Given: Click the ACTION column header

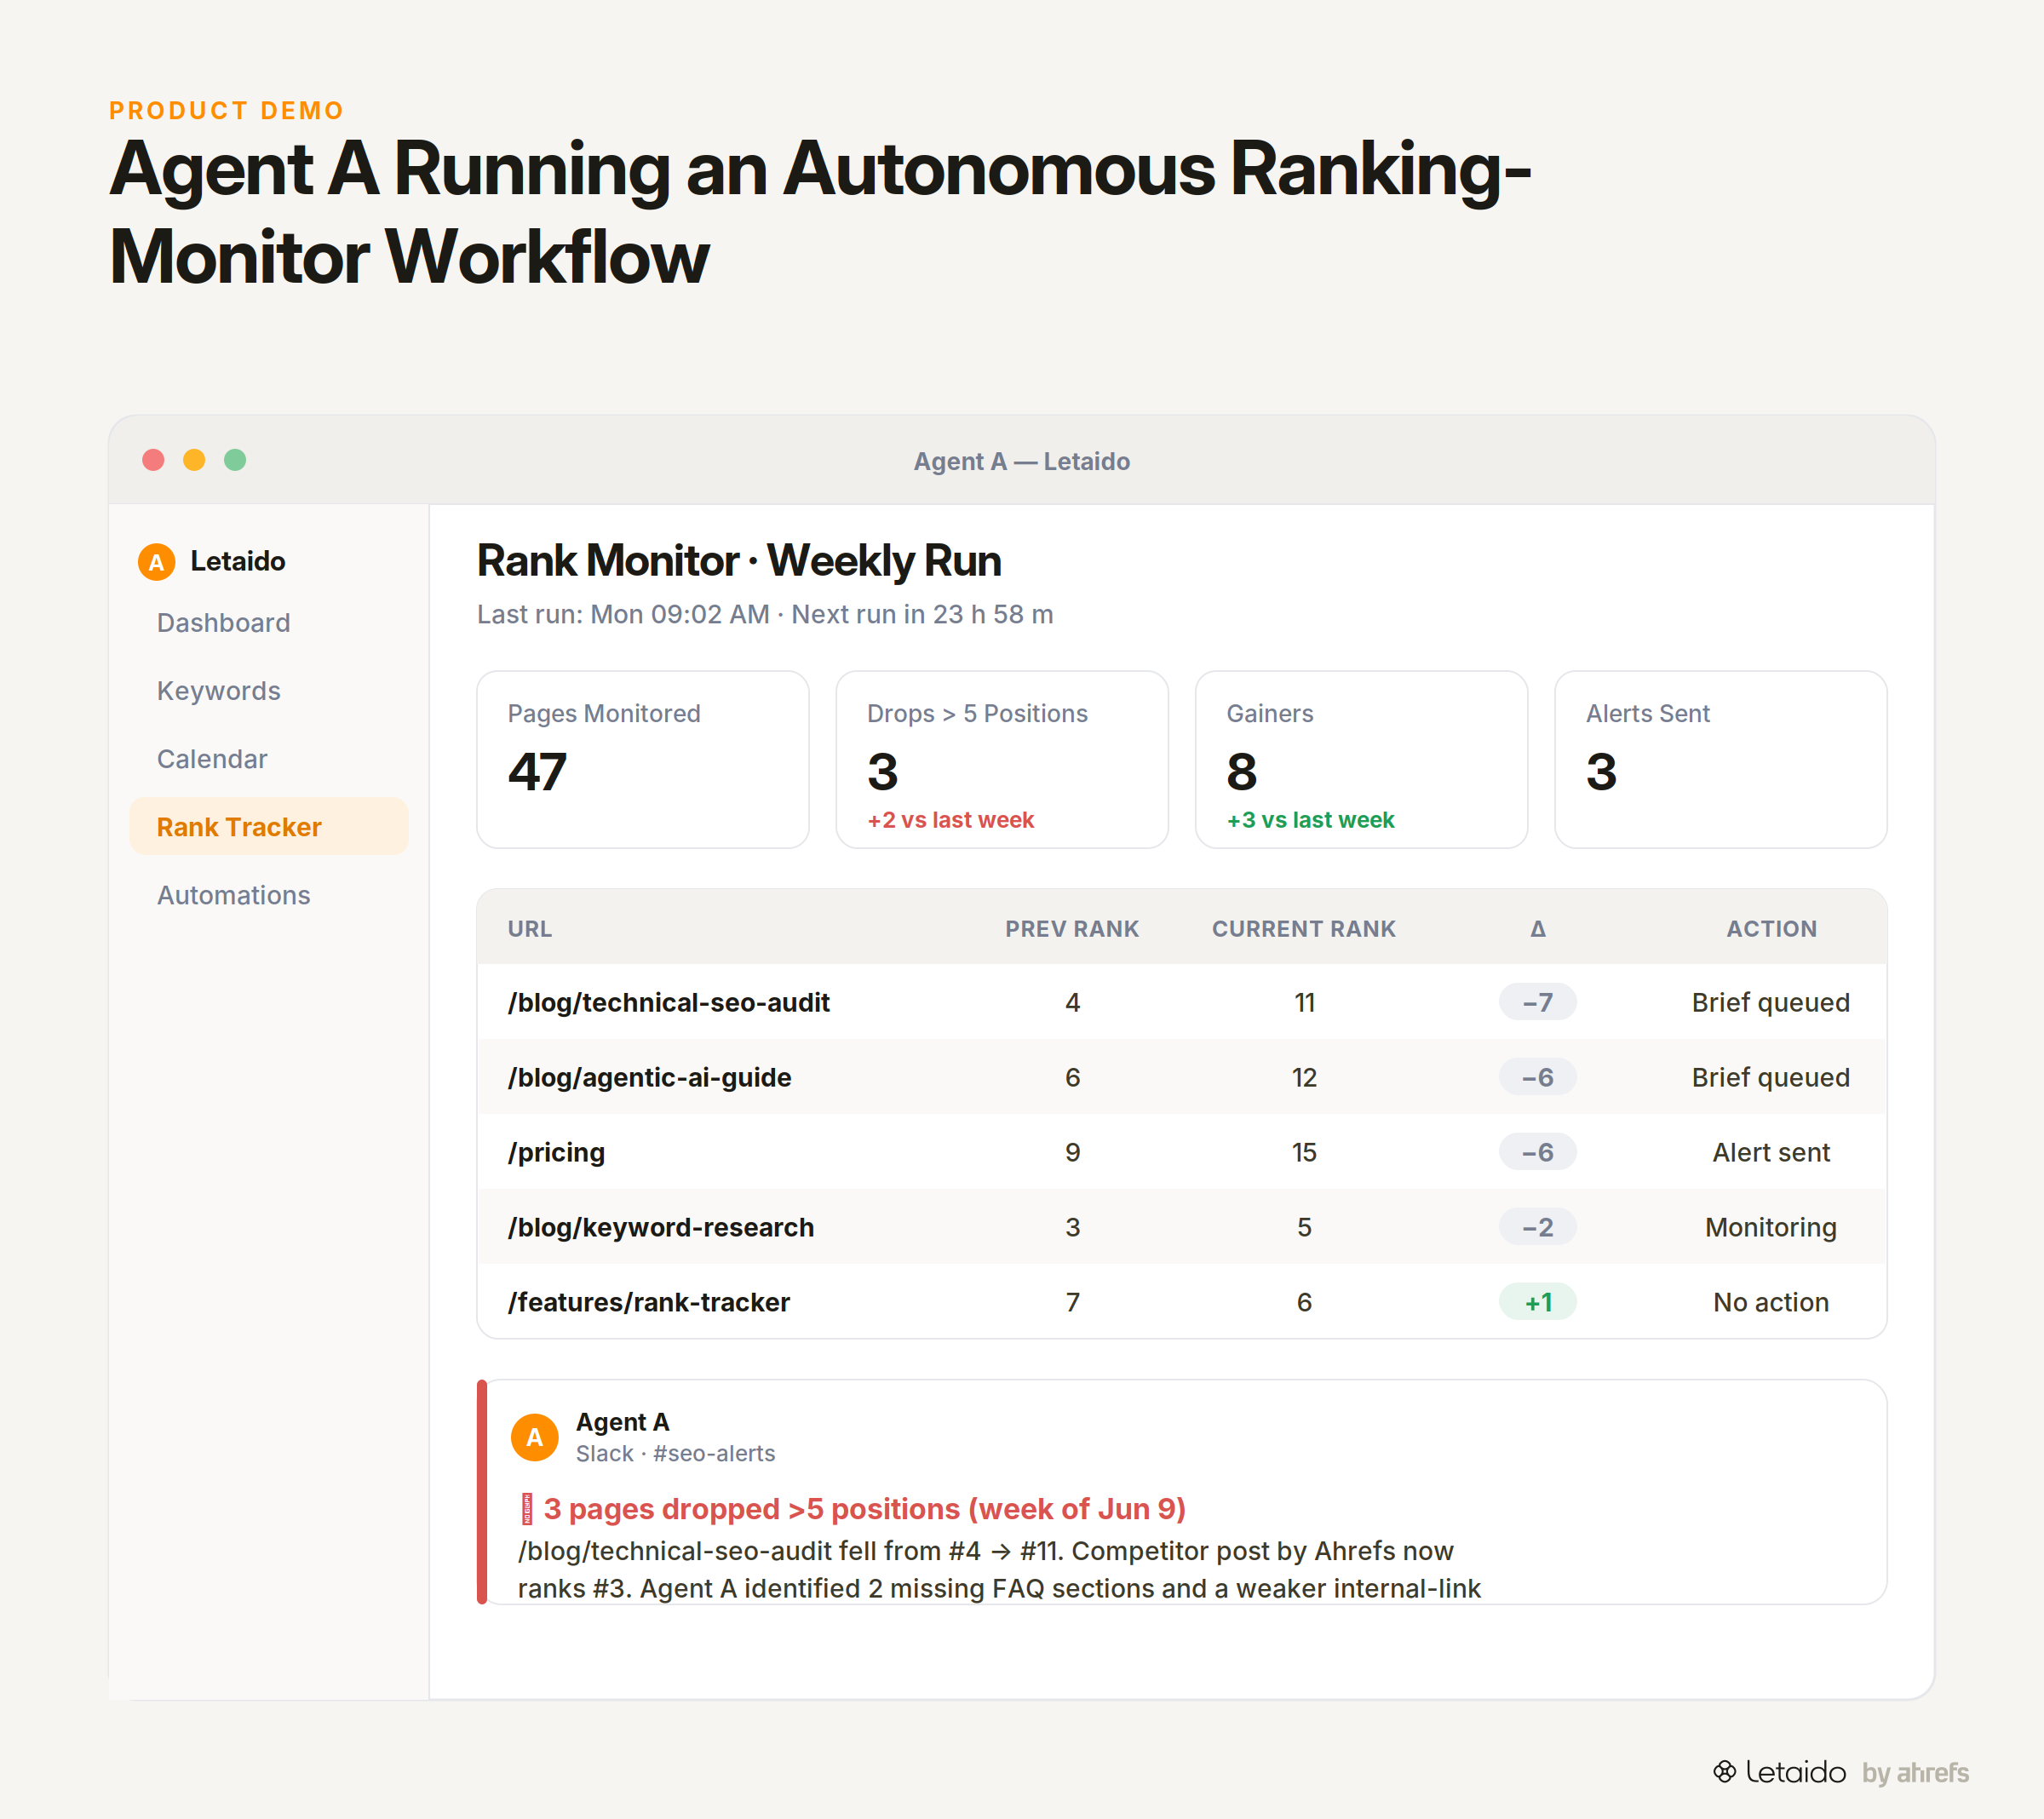Looking at the screenshot, I should (x=1771, y=929).
